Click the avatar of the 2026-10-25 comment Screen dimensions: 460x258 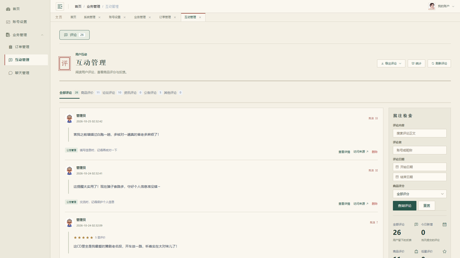70,119
